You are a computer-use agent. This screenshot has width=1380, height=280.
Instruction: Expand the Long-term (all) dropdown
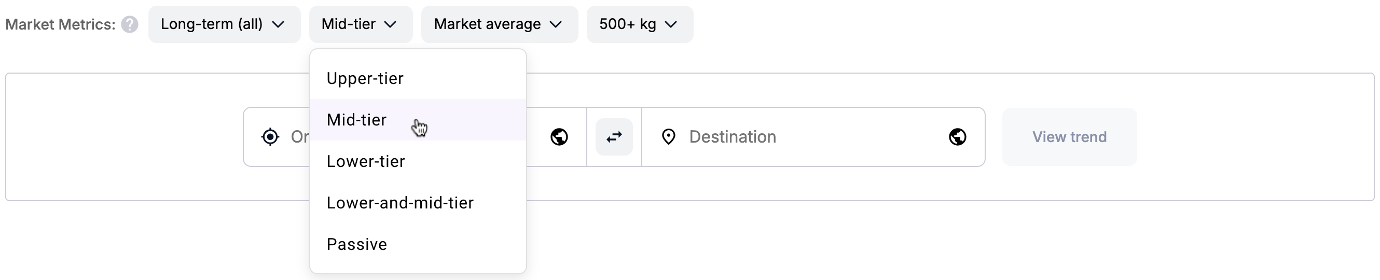click(225, 24)
